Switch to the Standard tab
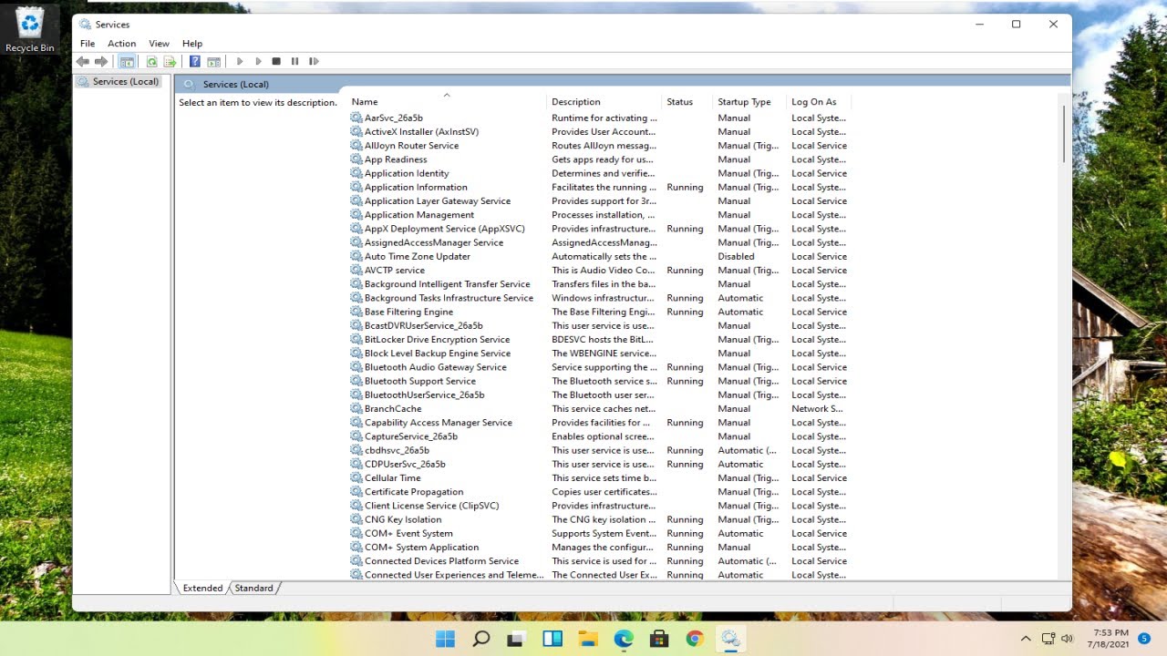The width and height of the screenshot is (1167, 656). click(x=253, y=588)
